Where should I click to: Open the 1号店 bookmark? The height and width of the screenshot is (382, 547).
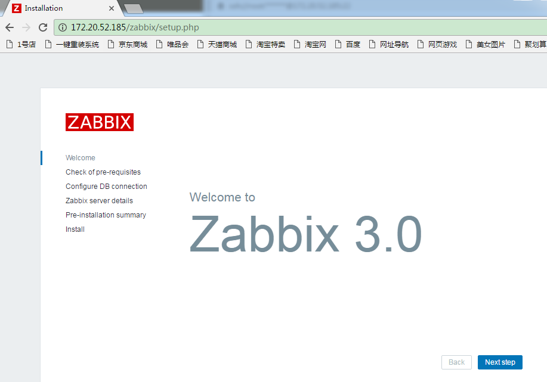(x=21, y=44)
